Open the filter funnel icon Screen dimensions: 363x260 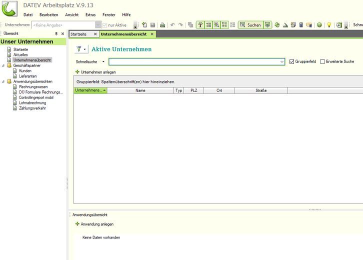point(78,49)
